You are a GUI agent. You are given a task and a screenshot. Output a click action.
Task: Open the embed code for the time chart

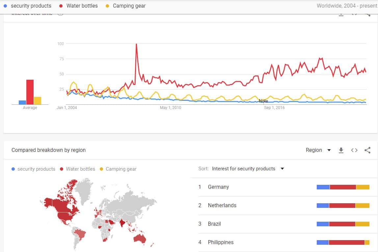(x=354, y=14)
